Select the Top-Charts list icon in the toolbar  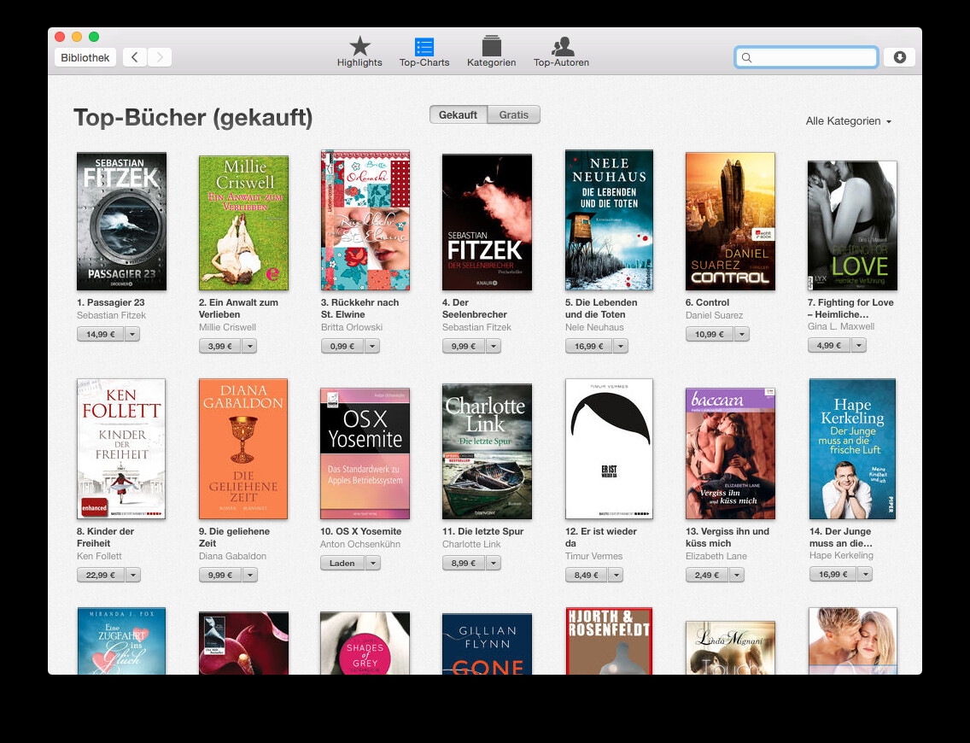(424, 44)
